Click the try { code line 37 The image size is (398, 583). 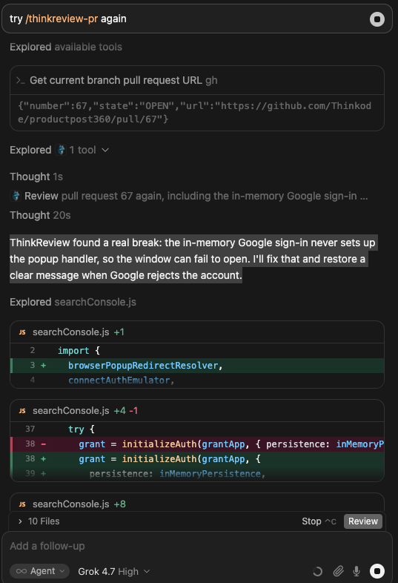(197, 429)
